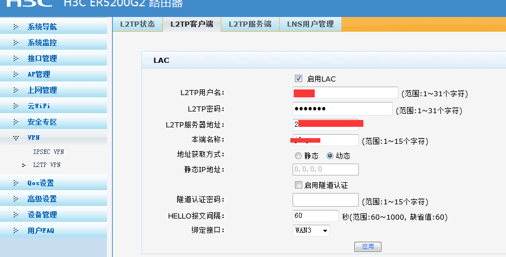This screenshot has width=506, height=257.
Task: Focus the 本端名称 input field
Action: pyautogui.click(x=325, y=140)
